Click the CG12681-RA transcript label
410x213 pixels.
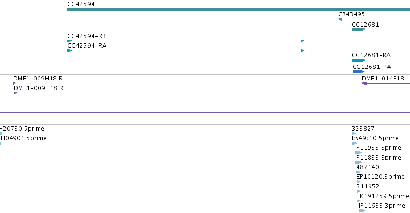(x=371, y=55)
